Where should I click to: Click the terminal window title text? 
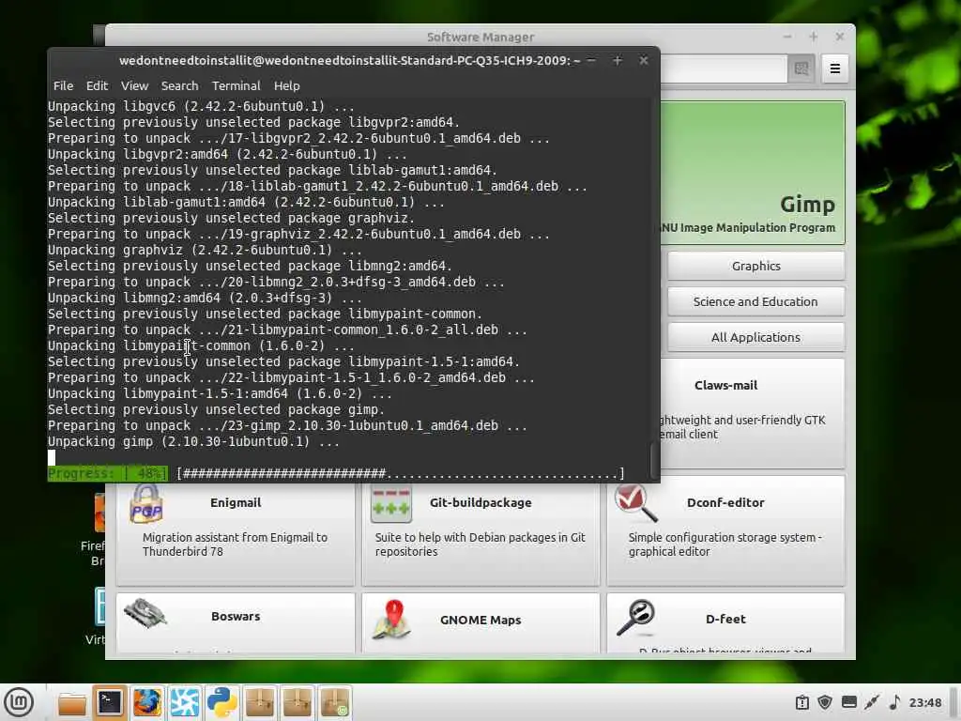(x=349, y=61)
